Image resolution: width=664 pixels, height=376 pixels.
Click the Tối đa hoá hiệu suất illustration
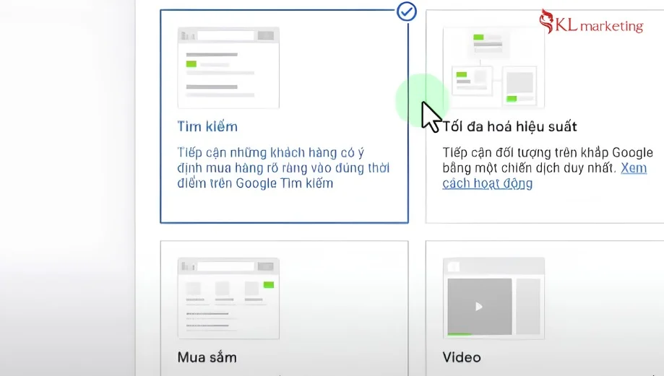pos(493,68)
